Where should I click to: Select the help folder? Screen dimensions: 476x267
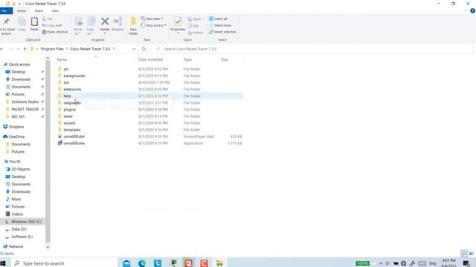67,96
